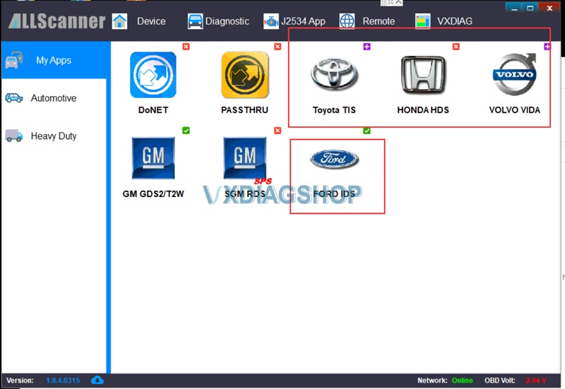565x389 pixels.
Task: Open the Remote section
Action: [379, 21]
